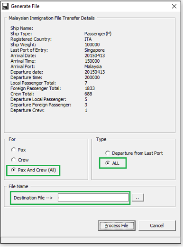Screen dimensions: 183x247
Task: Click the 'Generate File' window title
Action: pyautogui.click(x=25, y=6)
